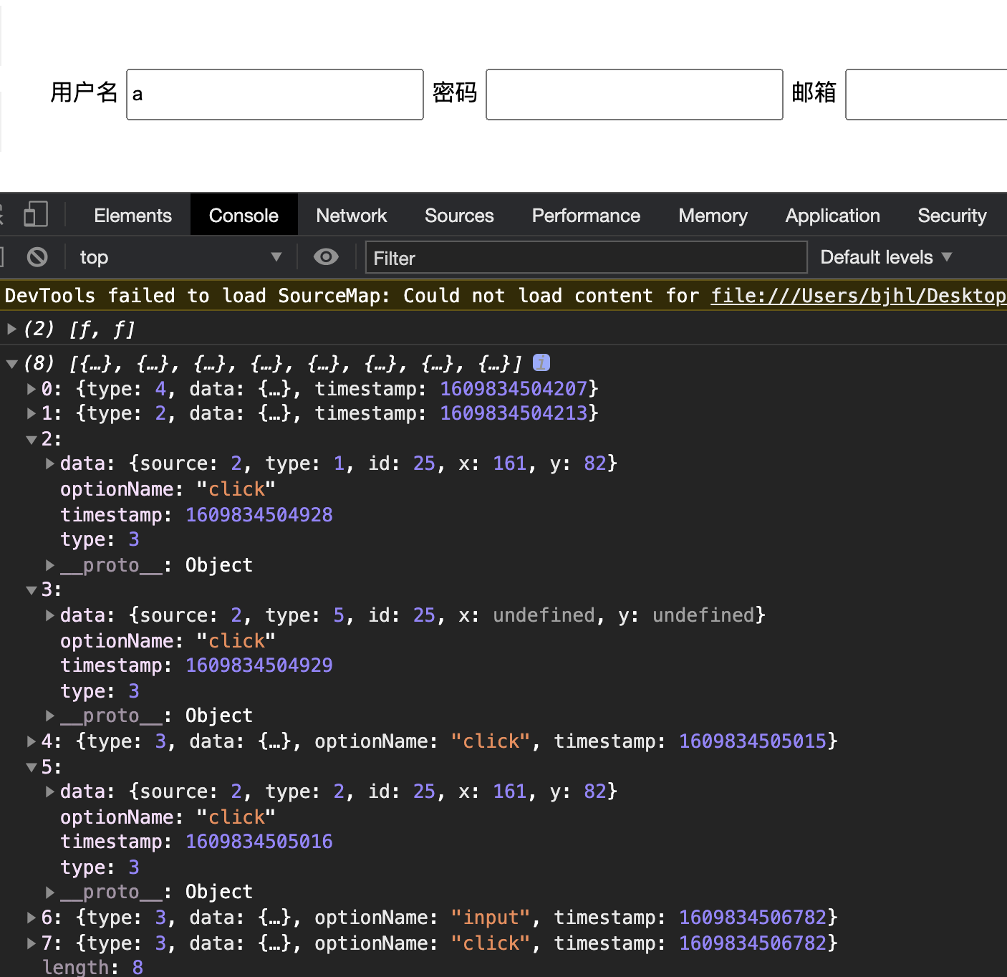The width and height of the screenshot is (1007, 977).
Task: Open the Sources tab
Action: 459,215
